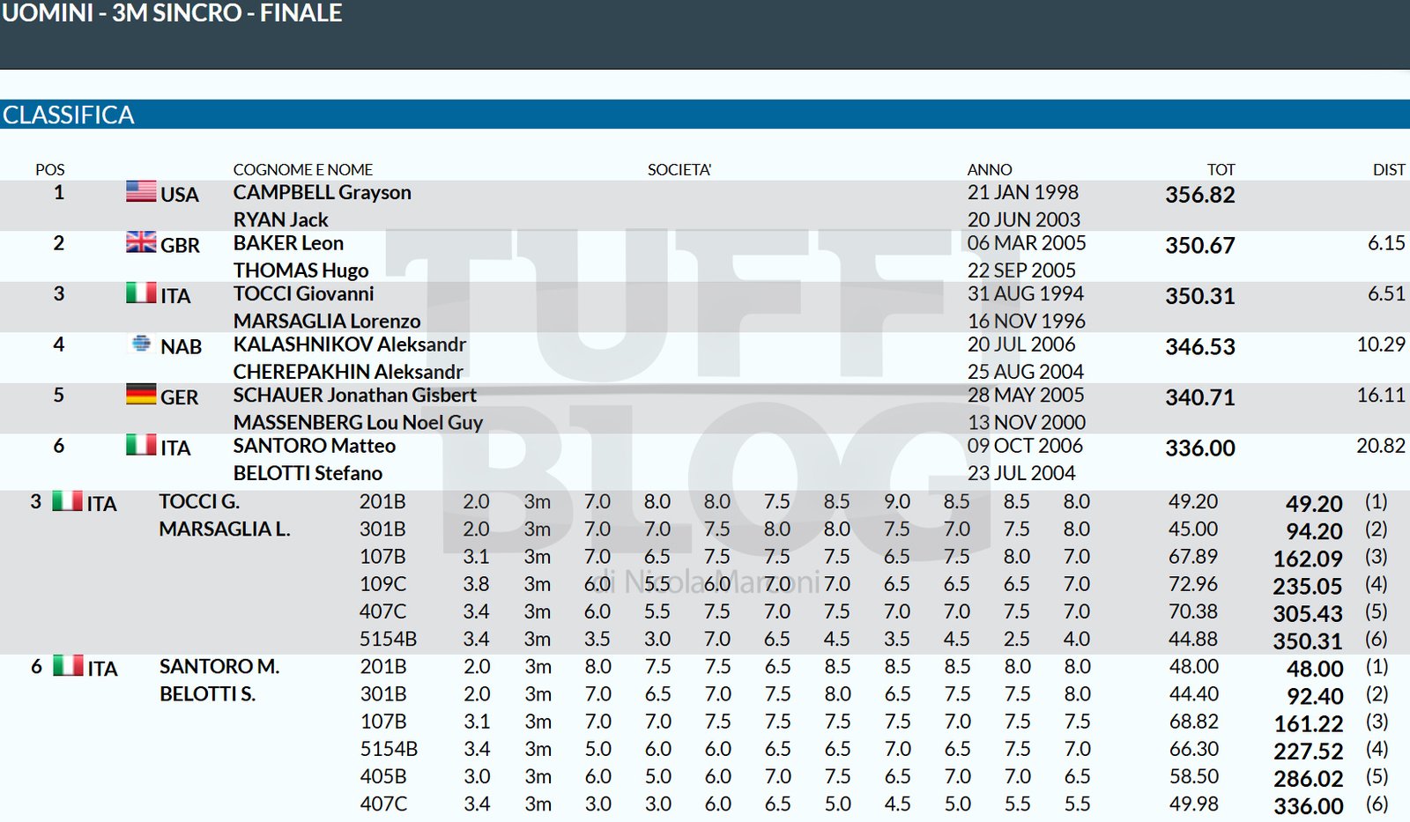This screenshot has height=822, width=1410.
Task: Select the name THOMAS Hugo
Action: 301,270
